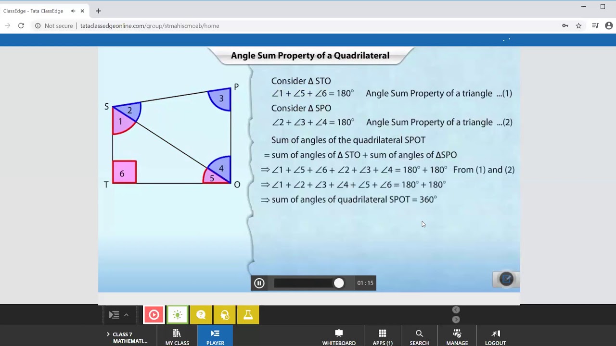616x346 pixels.
Task: Toggle the lesson playlist panel icon
Action: coord(114,315)
